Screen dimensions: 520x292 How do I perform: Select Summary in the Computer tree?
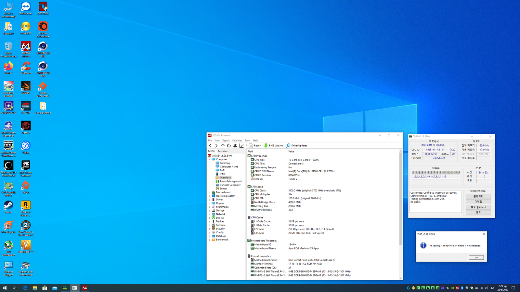pyautogui.click(x=225, y=163)
